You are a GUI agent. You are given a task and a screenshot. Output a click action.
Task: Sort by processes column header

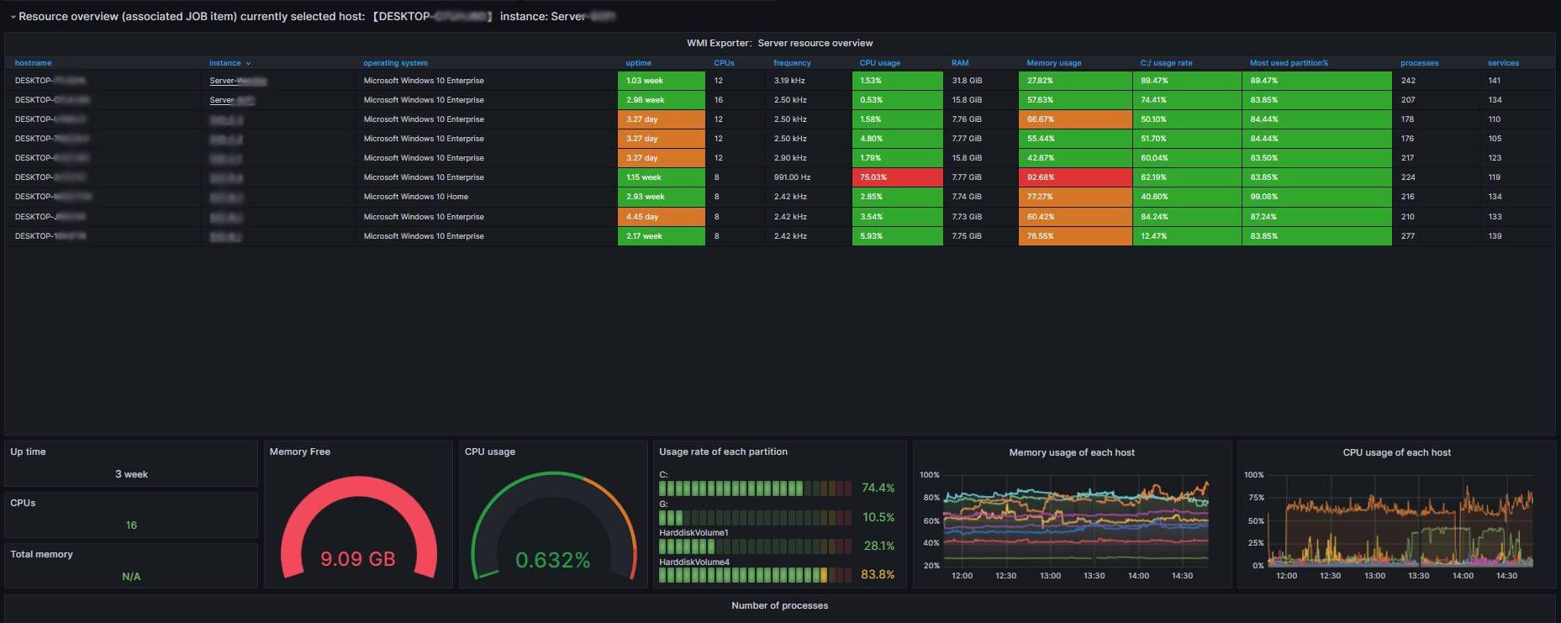pos(1419,63)
